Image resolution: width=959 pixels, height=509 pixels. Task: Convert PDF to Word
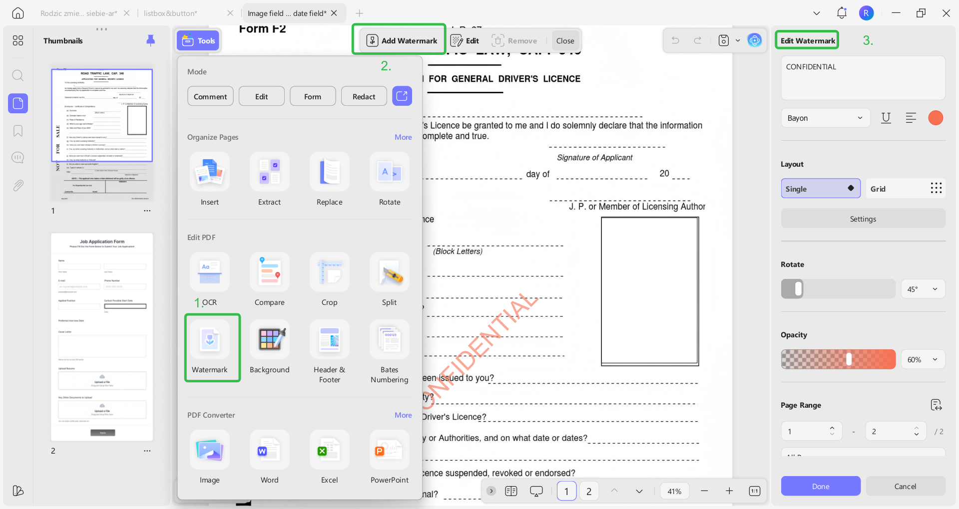pyautogui.click(x=270, y=458)
